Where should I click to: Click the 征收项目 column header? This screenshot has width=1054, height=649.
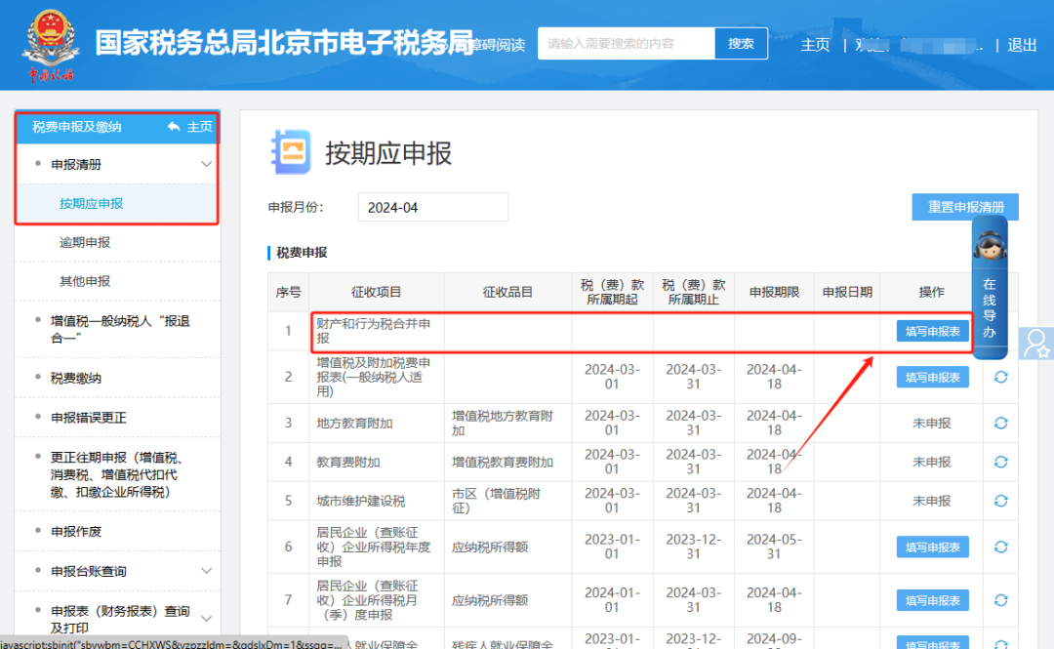[376, 292]
